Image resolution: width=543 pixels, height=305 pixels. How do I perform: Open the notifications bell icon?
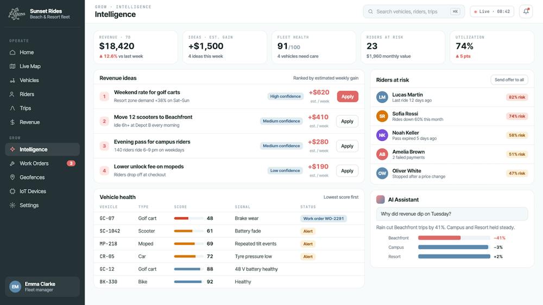pos(526,11)
